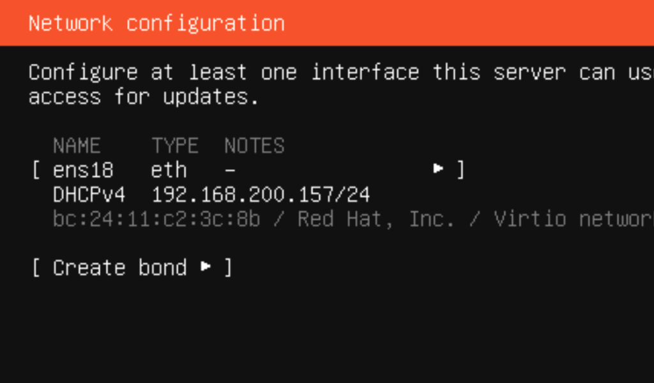Image resolution: width=654 pixels, height=383 pixels.
Task: Click the MAC address bc:24:11:c2:3c:8b
Action: point(156,219)
